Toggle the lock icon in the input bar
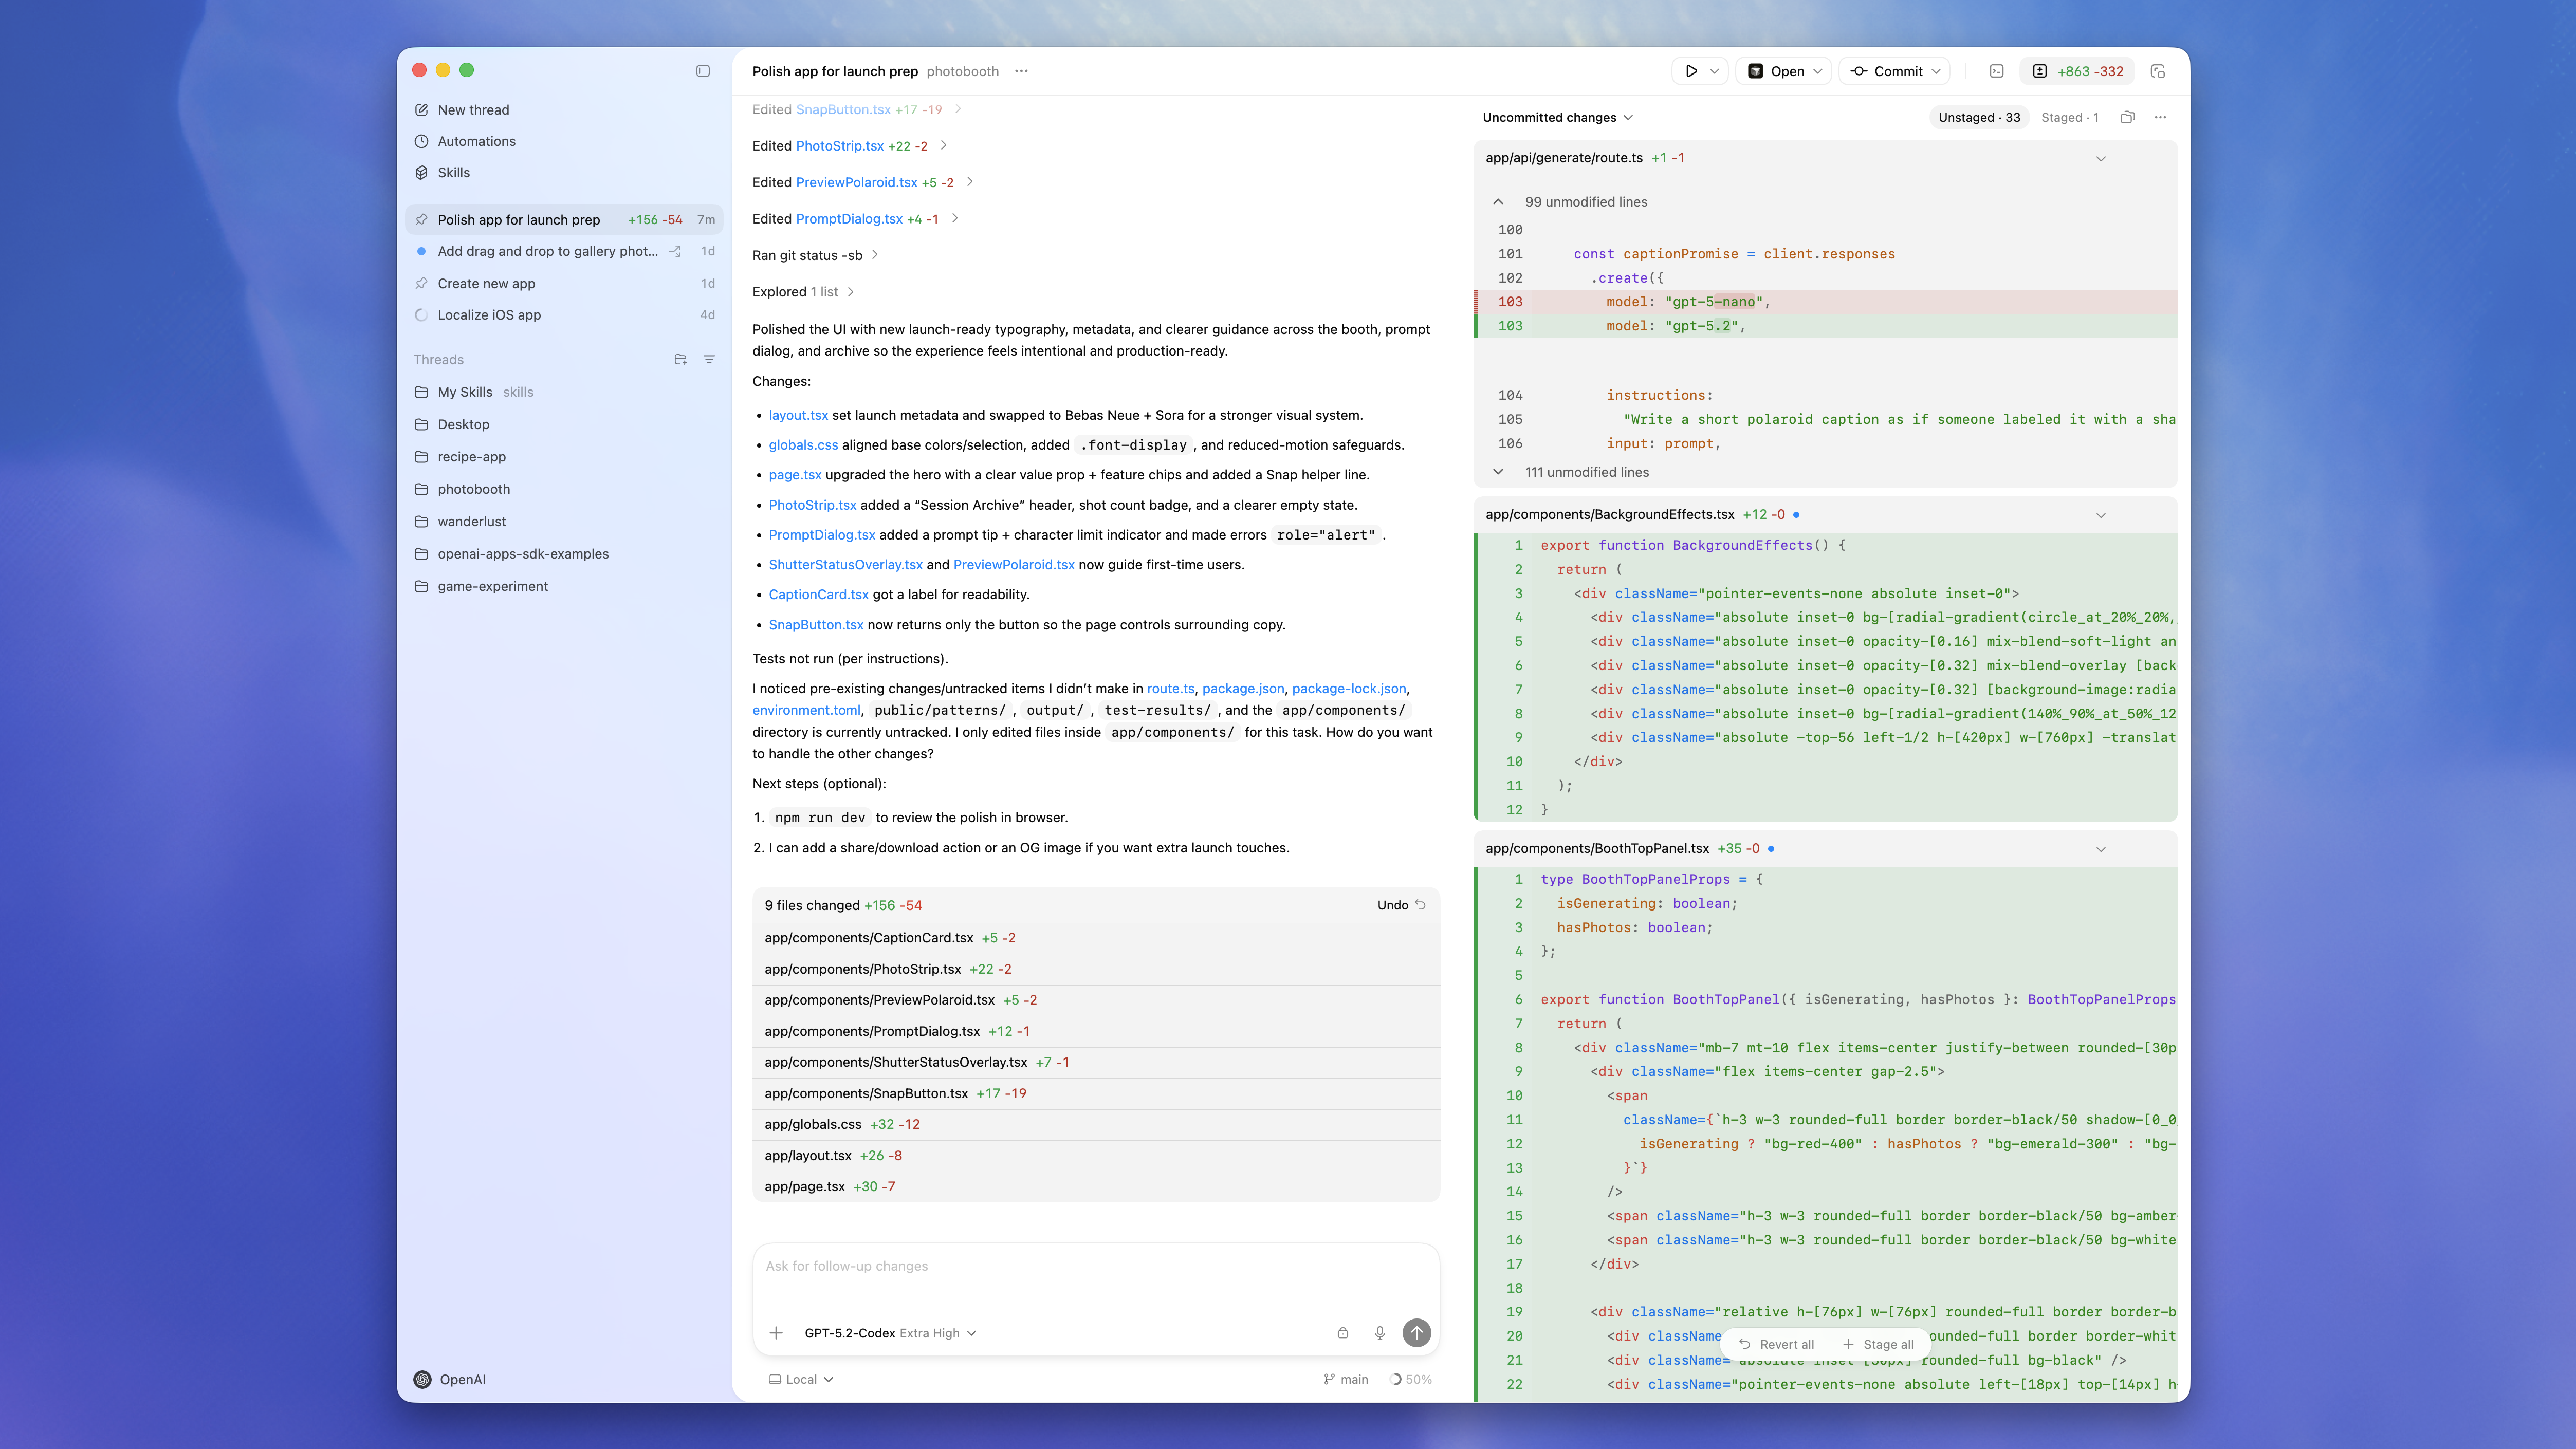The width and height of the screenshot is (2576, 1449). tap(1342, 1333)
